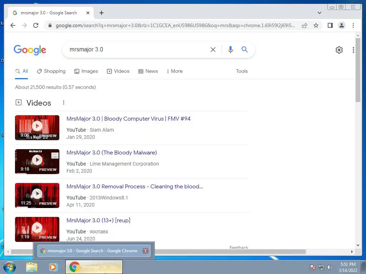Click the horizontal scrollbar right arrow

[x=352, y=252]
